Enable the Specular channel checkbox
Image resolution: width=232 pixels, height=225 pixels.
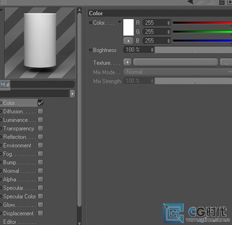41,188
